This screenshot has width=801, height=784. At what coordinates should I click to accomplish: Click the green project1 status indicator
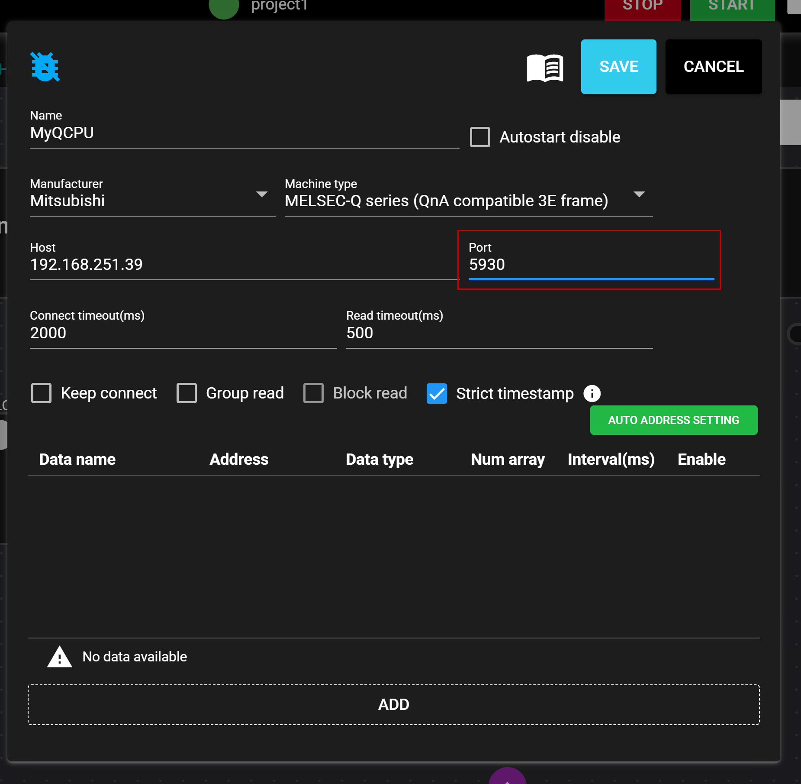click(224, 8)
